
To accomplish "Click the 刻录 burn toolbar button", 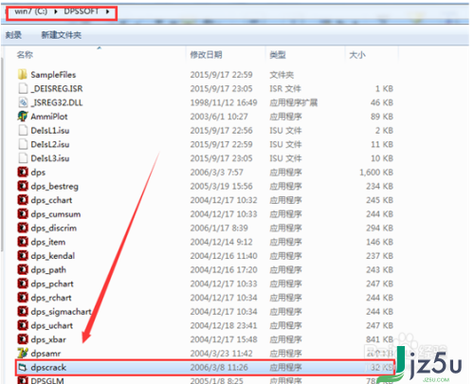I will tap(13, 35).
